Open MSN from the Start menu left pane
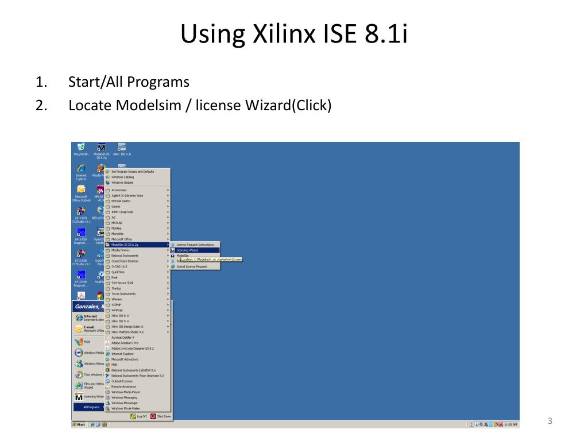588x441 pixels. [x=89, y=342]
